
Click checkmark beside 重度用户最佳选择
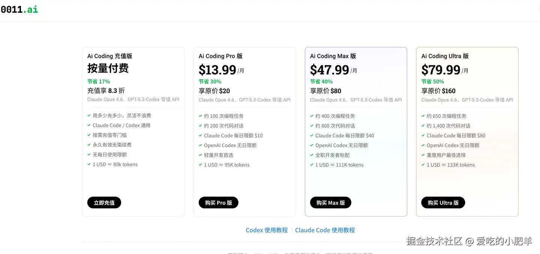click(423, 155)
